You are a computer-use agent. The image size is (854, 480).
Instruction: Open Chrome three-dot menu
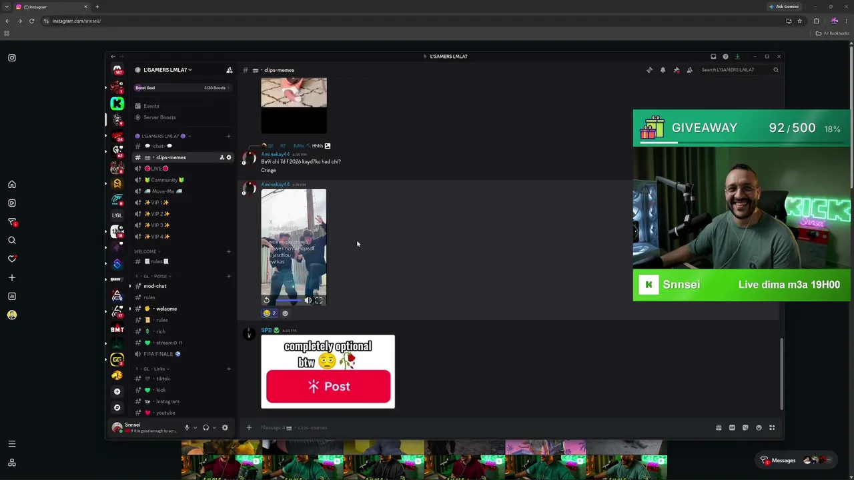click(846, 21)
